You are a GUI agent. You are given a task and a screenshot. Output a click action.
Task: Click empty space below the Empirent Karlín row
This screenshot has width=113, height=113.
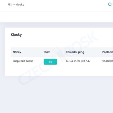point(59,71)
